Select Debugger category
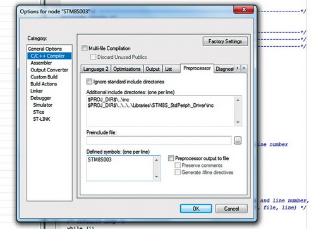316x229 pixels. pyautogui.click(x=40, y=98)
